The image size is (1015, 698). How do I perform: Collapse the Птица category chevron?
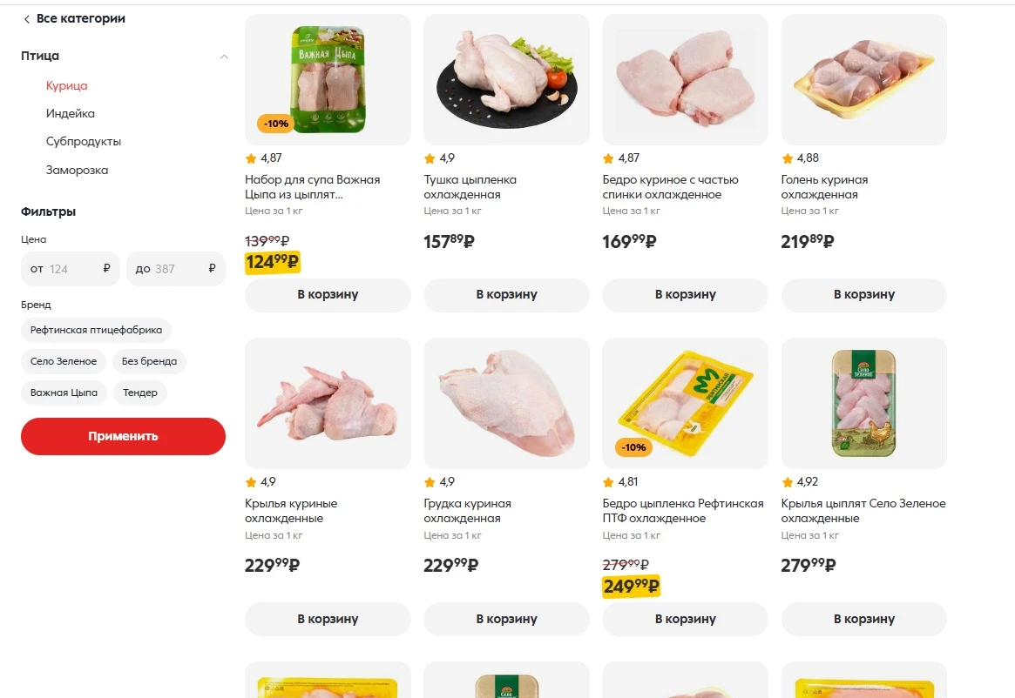[x=224, y=57]
